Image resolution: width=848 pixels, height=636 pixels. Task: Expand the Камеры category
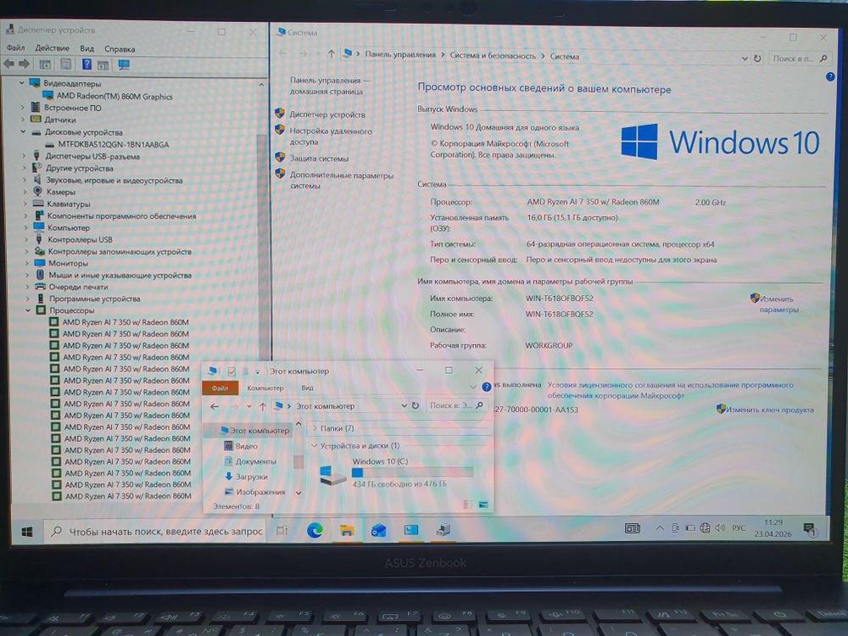tap(25, 192)
